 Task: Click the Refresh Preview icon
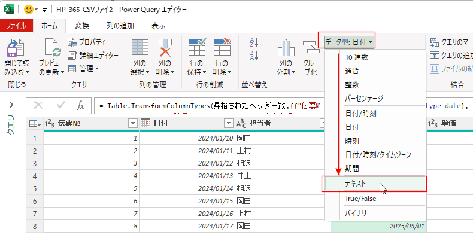(51, 50)
